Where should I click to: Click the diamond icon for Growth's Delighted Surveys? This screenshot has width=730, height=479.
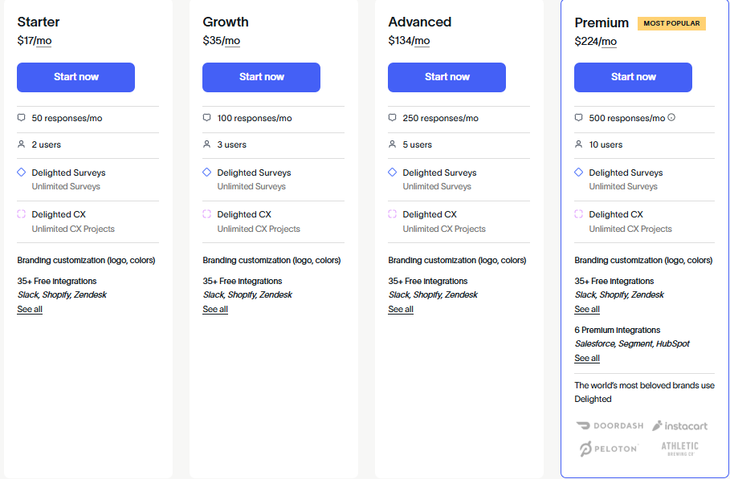(x=206, y=172)
